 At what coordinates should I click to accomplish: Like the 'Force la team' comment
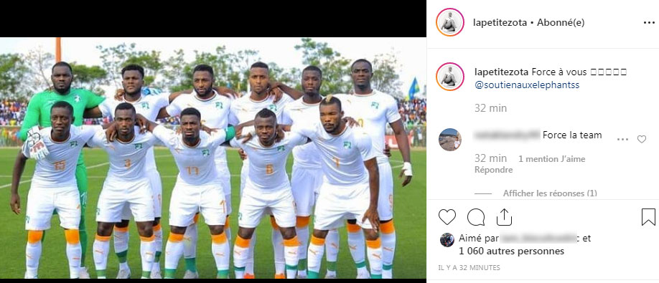click(x=641, y=139)
